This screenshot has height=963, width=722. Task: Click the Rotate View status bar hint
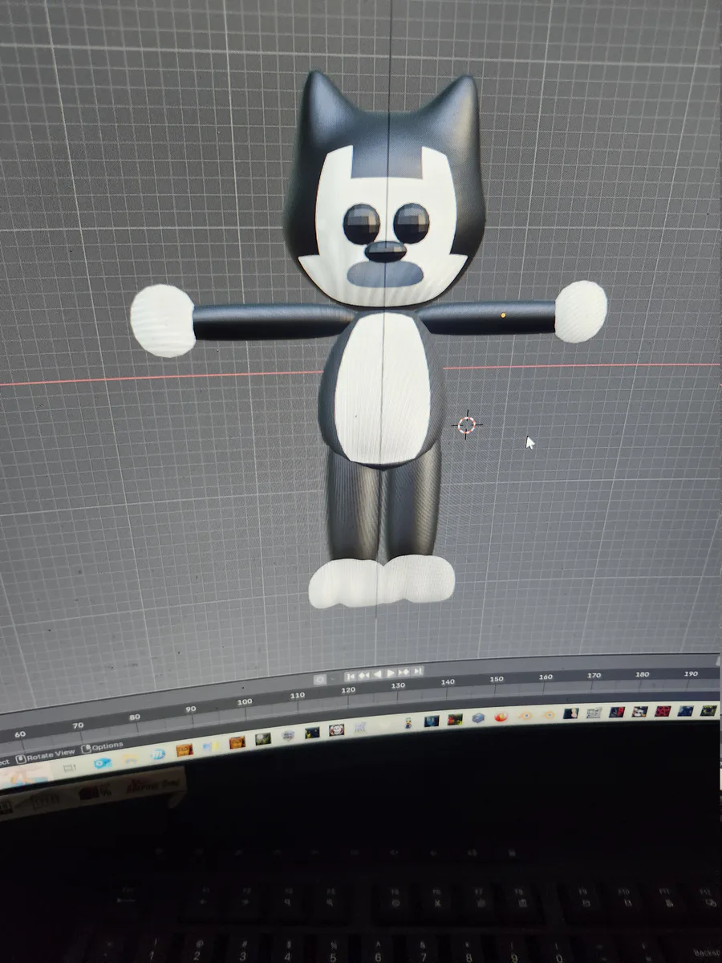45,755
